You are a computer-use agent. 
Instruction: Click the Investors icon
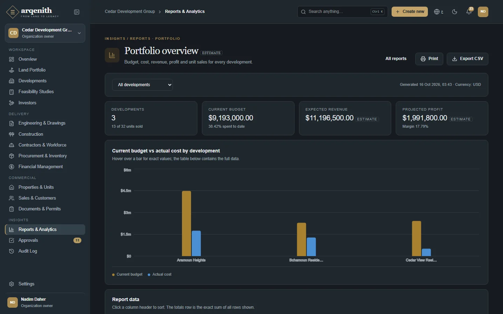tap(12, 103)
